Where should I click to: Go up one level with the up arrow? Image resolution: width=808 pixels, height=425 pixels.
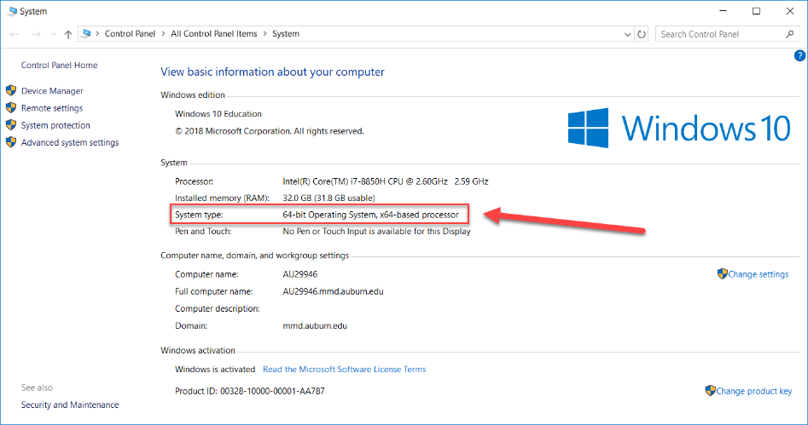[68, 34]
